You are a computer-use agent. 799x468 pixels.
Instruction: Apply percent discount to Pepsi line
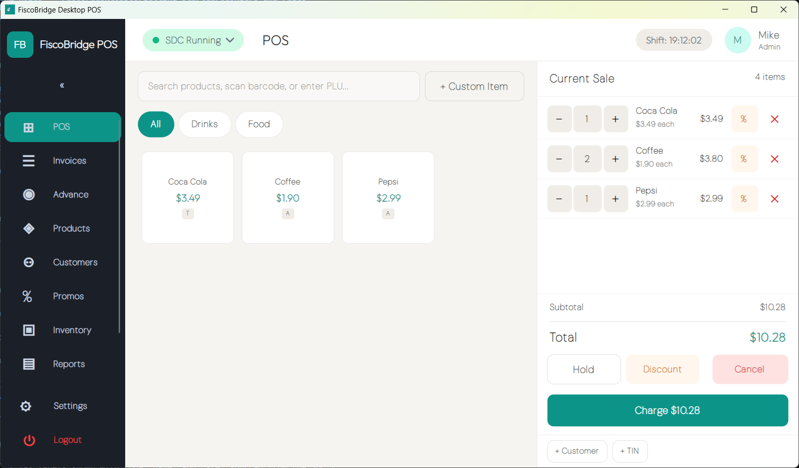(744, 199)
